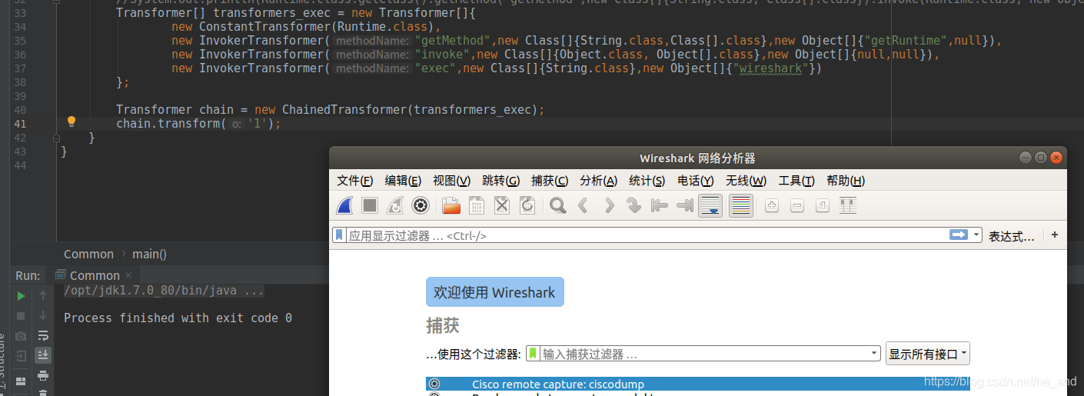This screenshot has width=1084, height=396.
Task: Click the resize columns icon in Wireshark
Action: point(848,205)
